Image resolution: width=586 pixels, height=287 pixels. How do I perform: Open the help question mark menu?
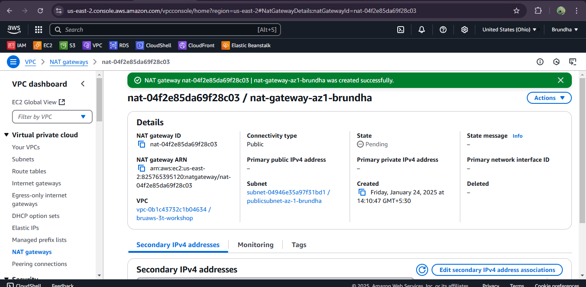coord(443,30)
